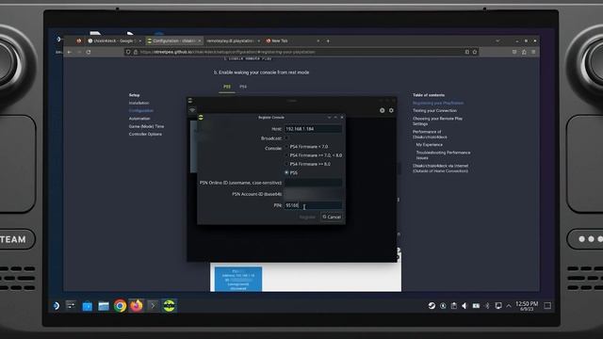
Task: Open Chiaki settings gear icon
Action: click(x=391, y=110)
